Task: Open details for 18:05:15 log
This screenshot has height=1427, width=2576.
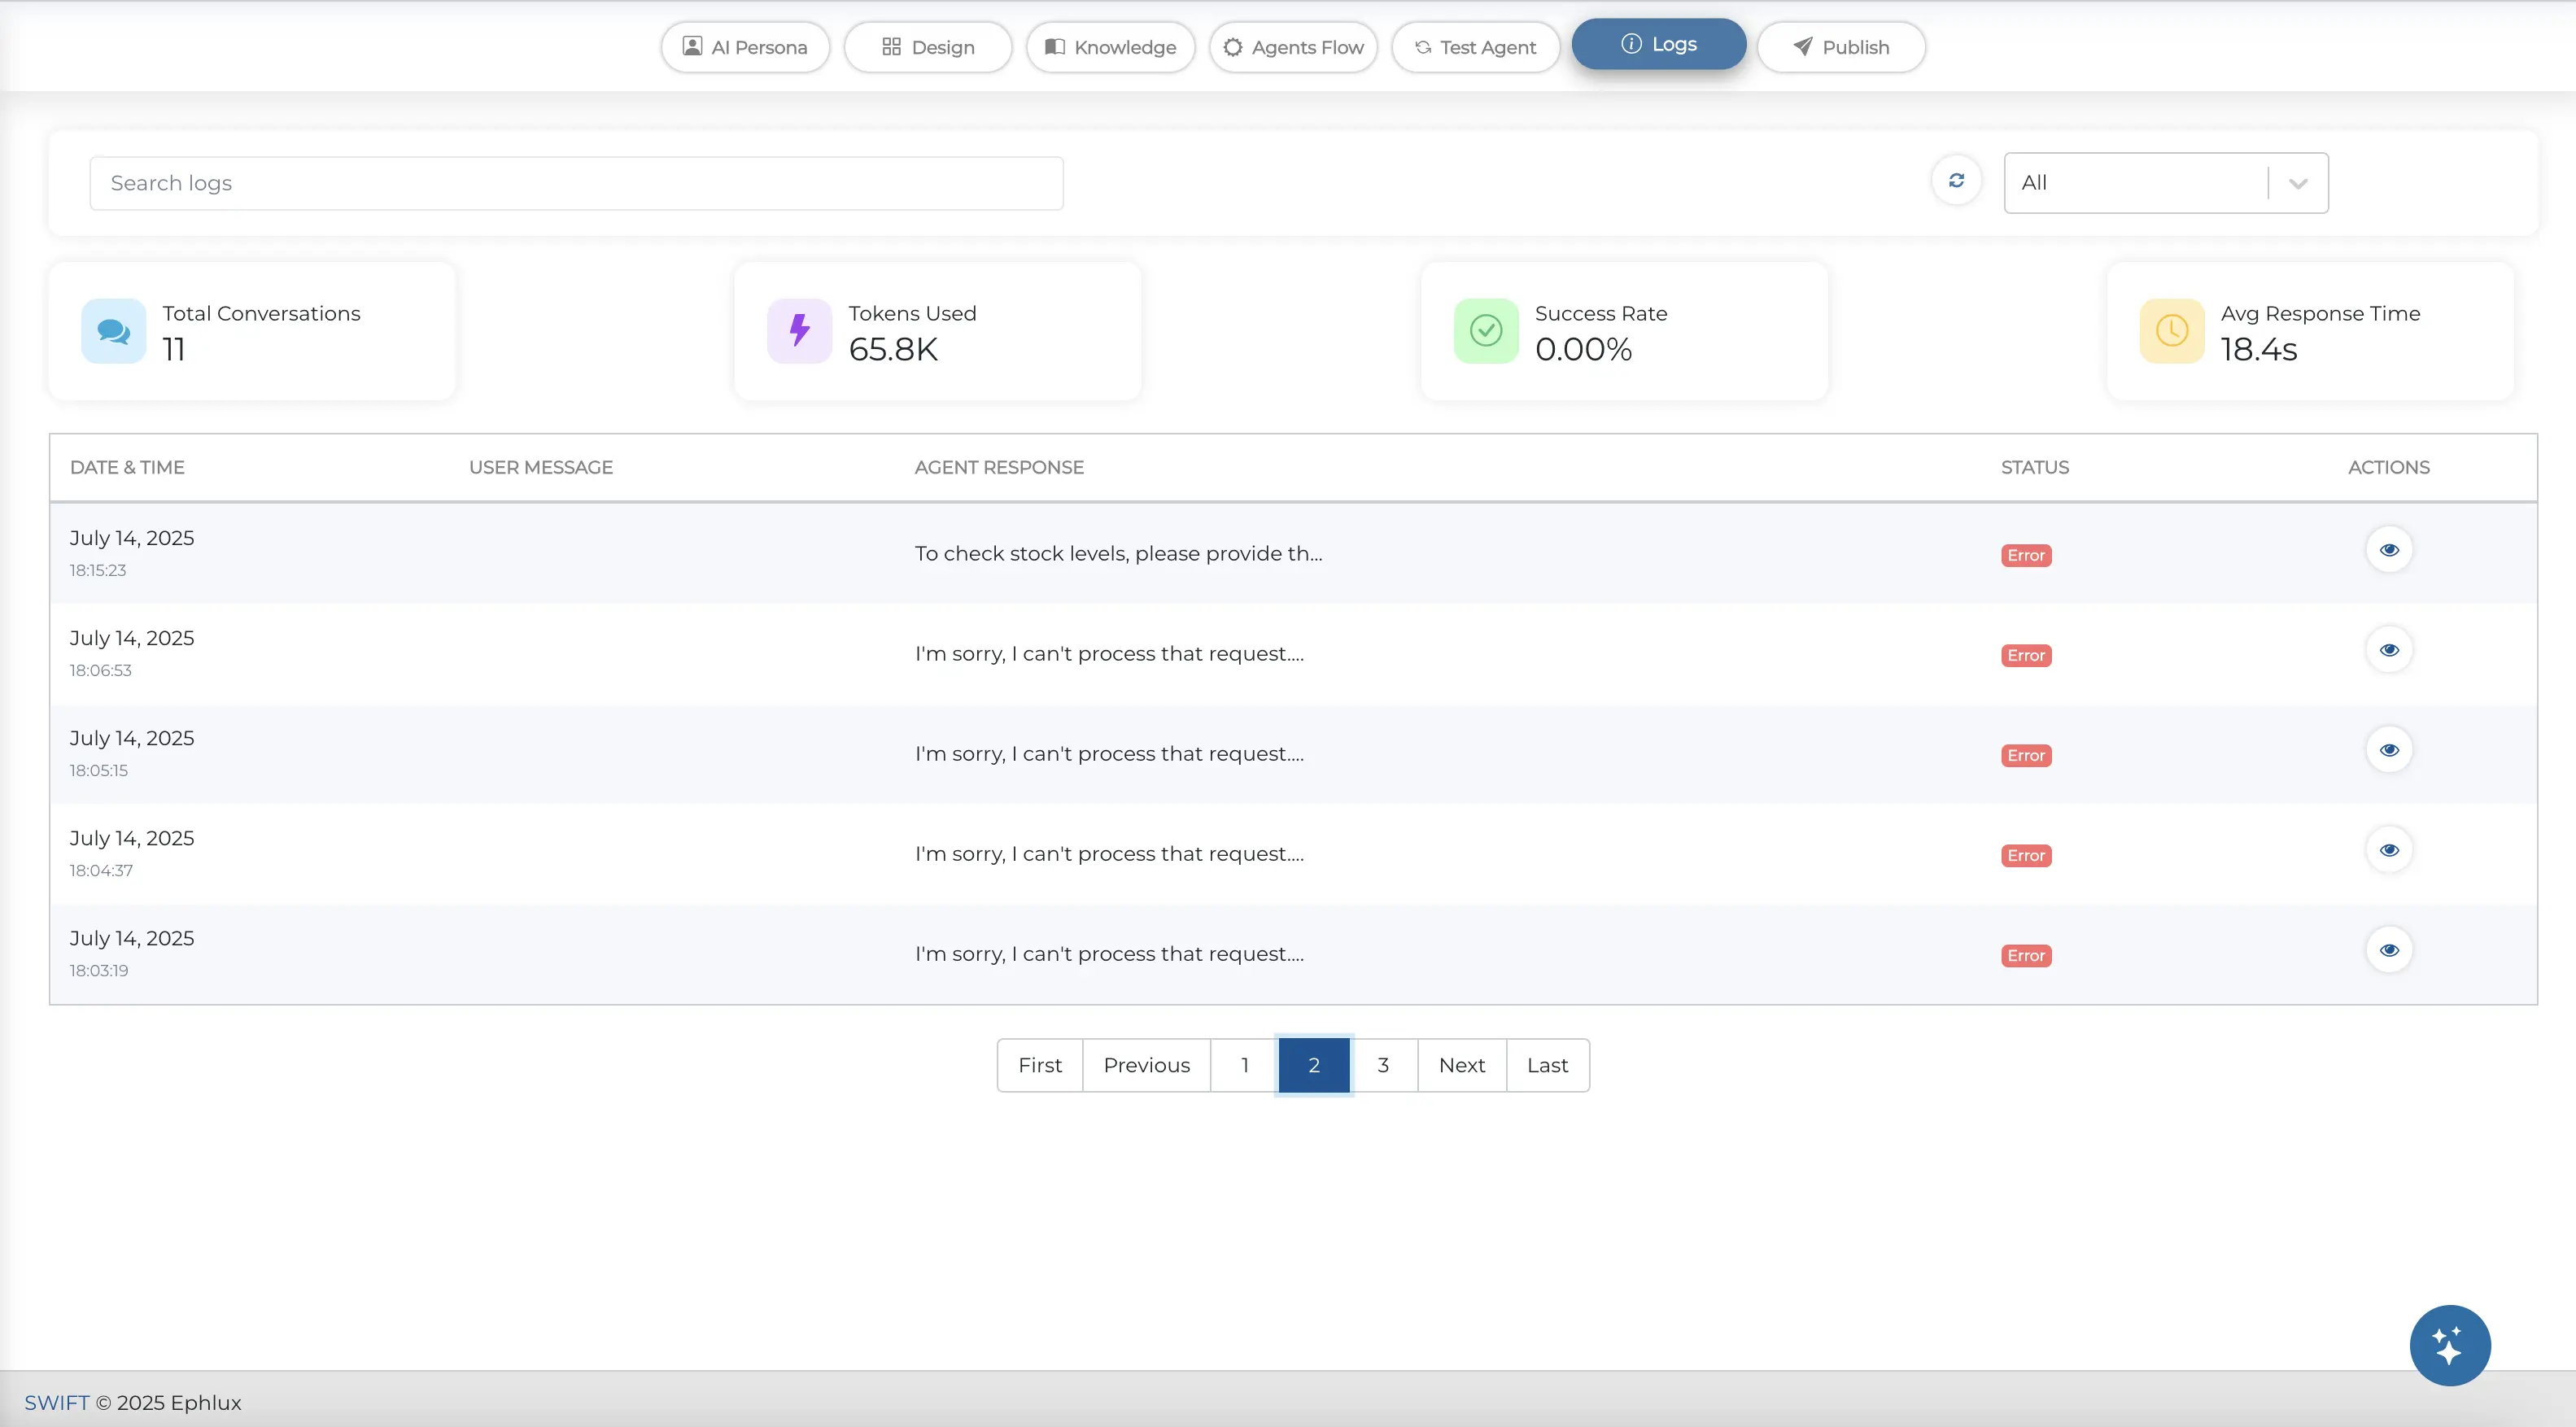Action: pos(2389,750)
